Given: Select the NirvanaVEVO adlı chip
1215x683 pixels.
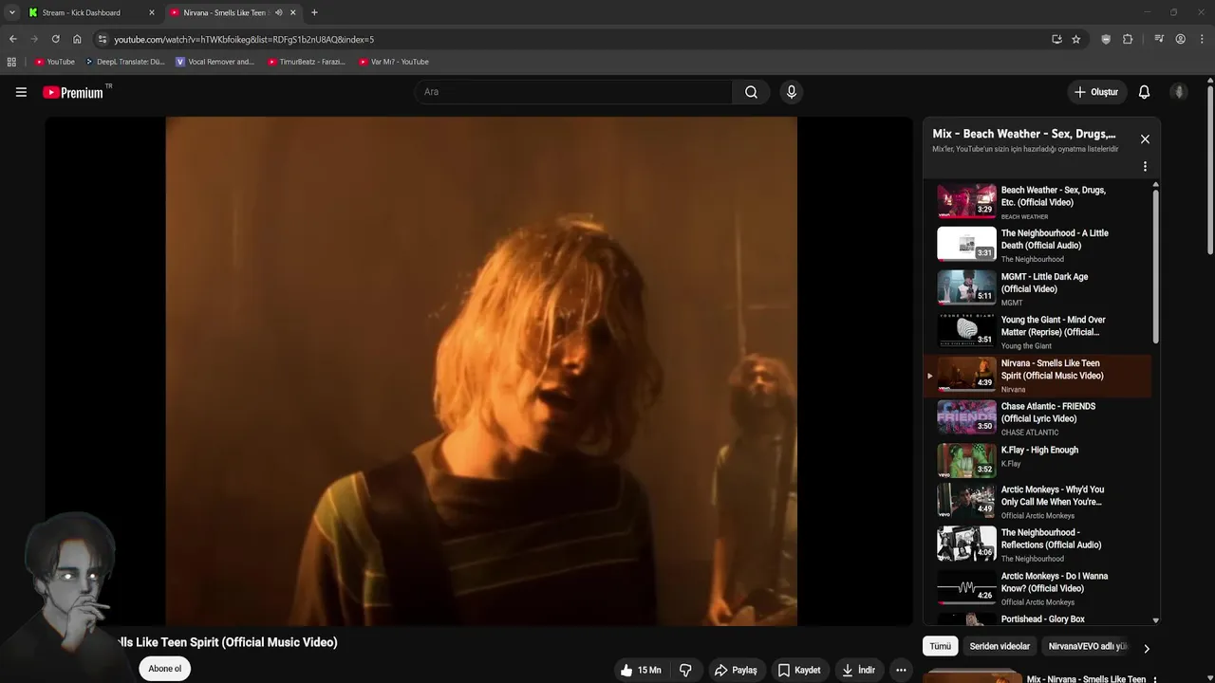Looking at the screenshot, I should [x=1088, y=646].
